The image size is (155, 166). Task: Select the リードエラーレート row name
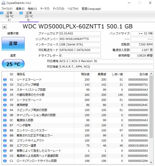click(29, 80)
